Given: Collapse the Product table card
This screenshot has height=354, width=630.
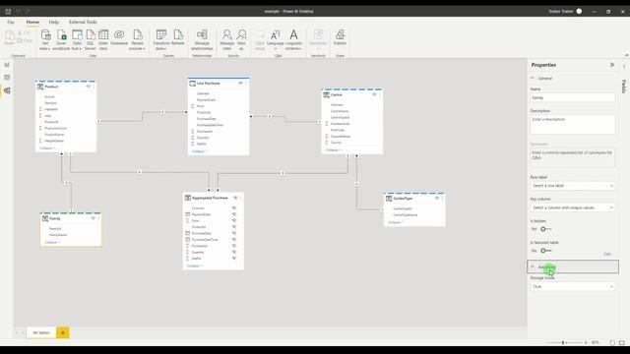Looking at the screenshot, I should [x=47, y=148].
